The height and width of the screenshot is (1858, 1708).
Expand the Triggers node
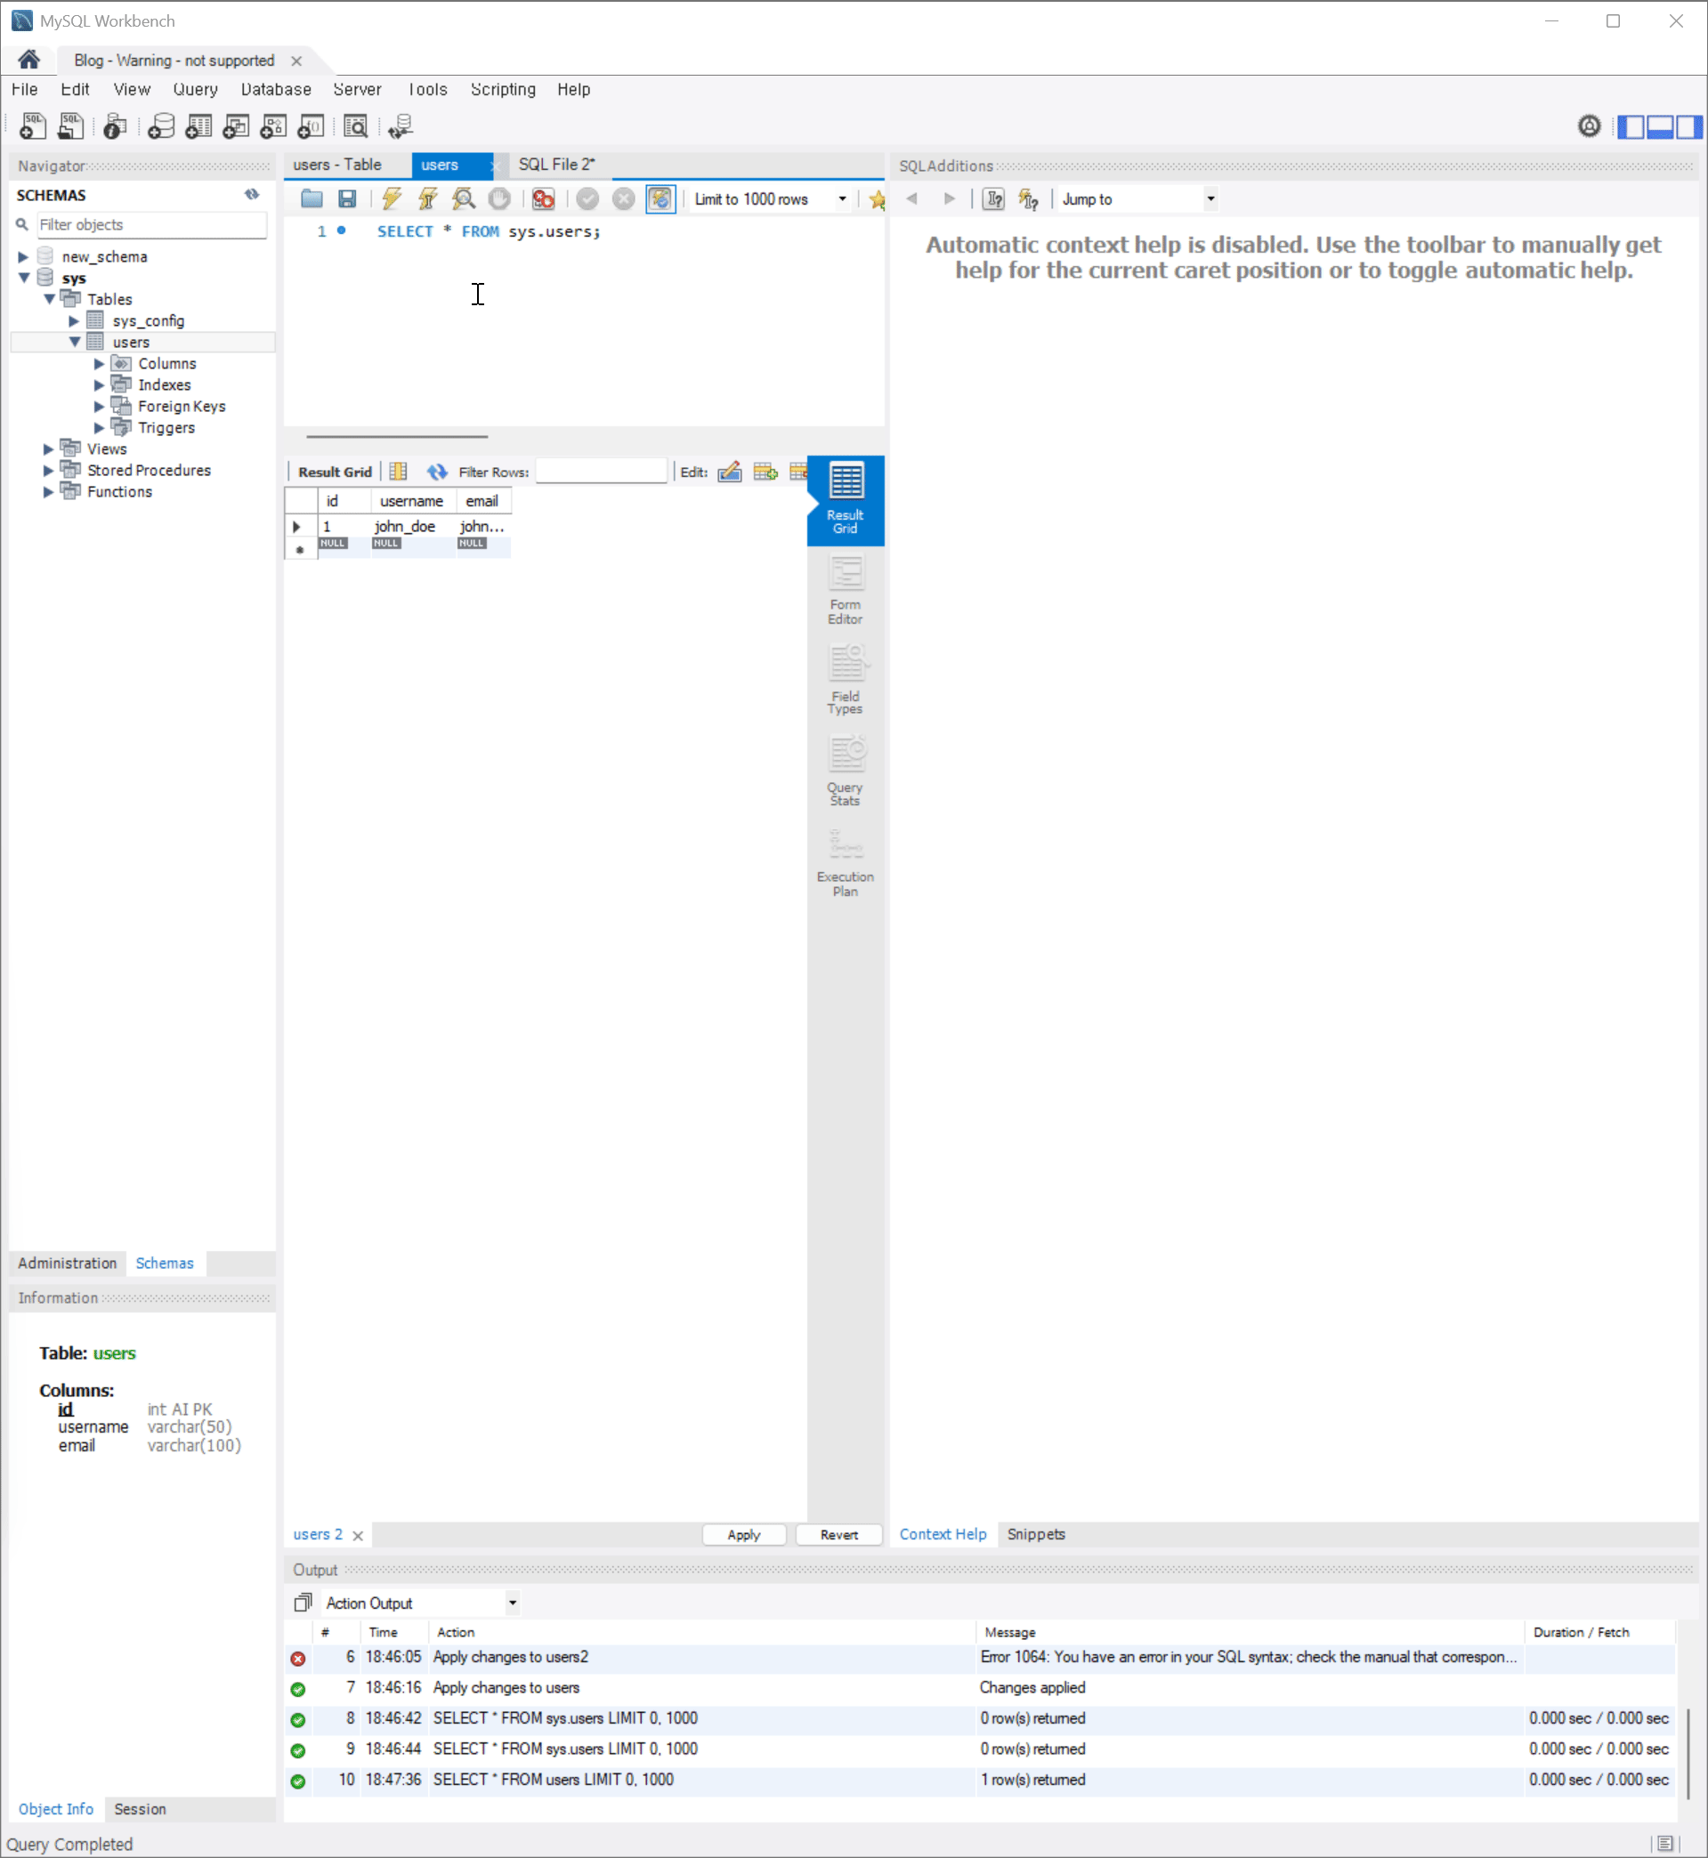point(100,428)
